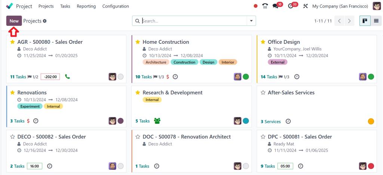
Task: Click the Architecture tag on Home Construction
Action: (x=156, y=62)
